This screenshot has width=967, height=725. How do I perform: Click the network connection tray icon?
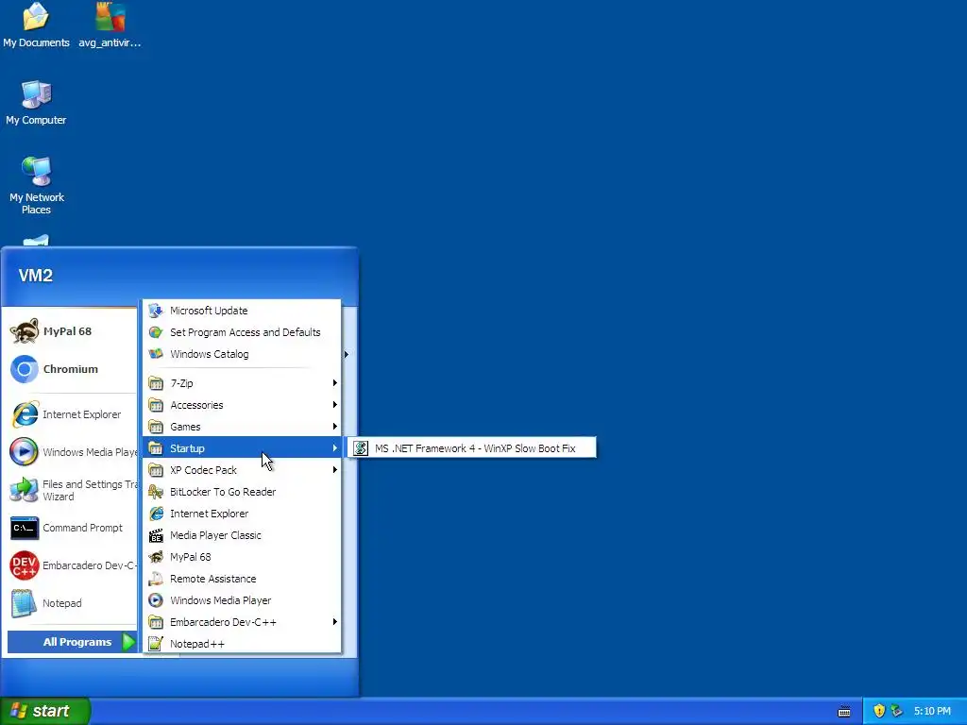tap(897, 711)
